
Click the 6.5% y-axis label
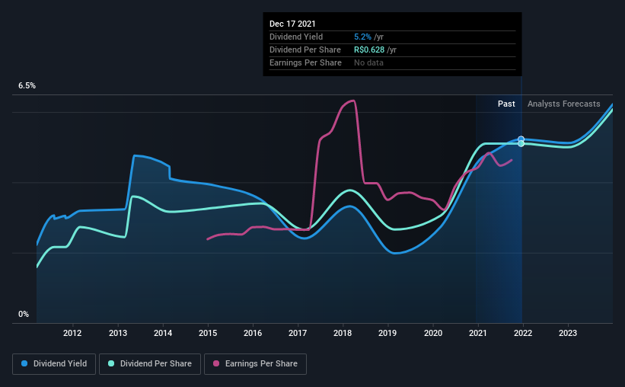tap(27, 86)
